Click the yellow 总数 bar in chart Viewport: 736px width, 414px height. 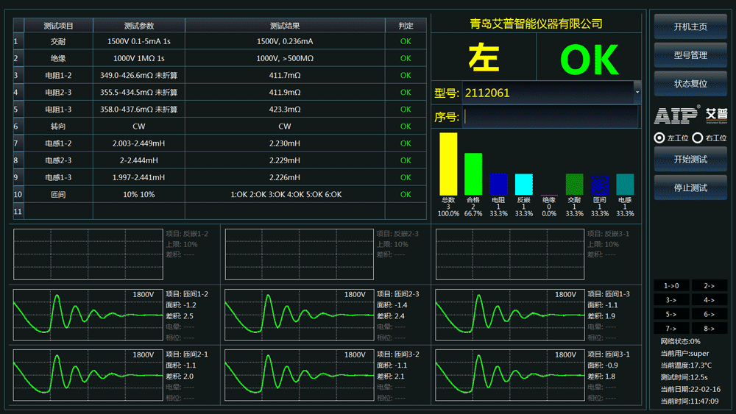448,164
